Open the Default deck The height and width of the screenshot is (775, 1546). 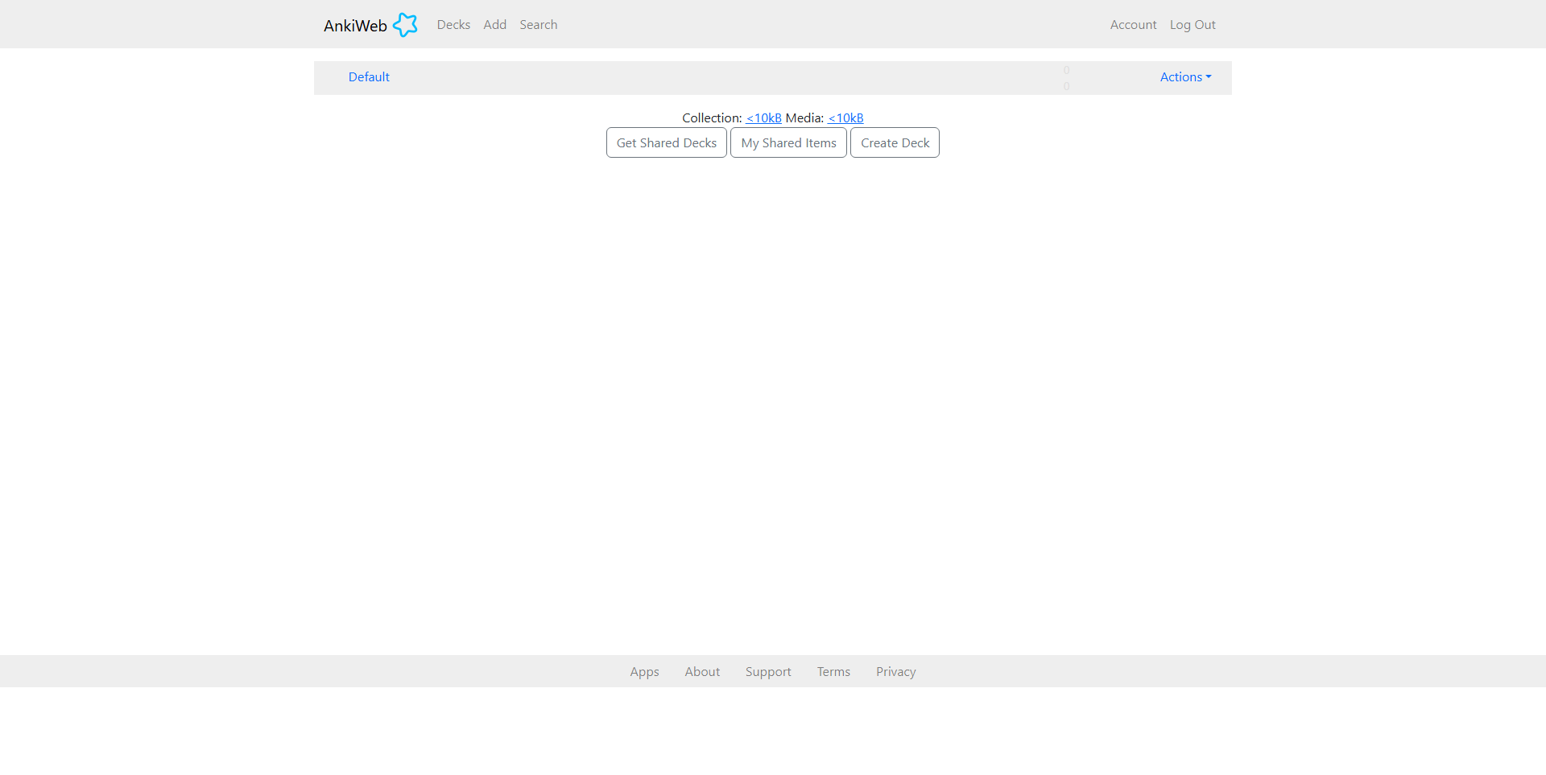pyautogui.click(x=369, y=77)
